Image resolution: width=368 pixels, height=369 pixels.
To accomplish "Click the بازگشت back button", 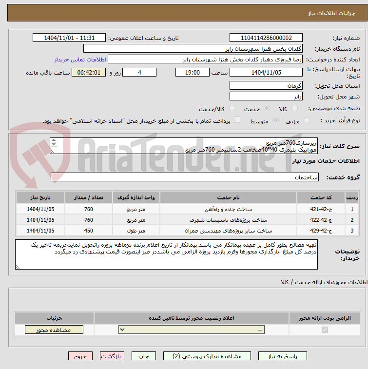I will click(x=112, y=356).
